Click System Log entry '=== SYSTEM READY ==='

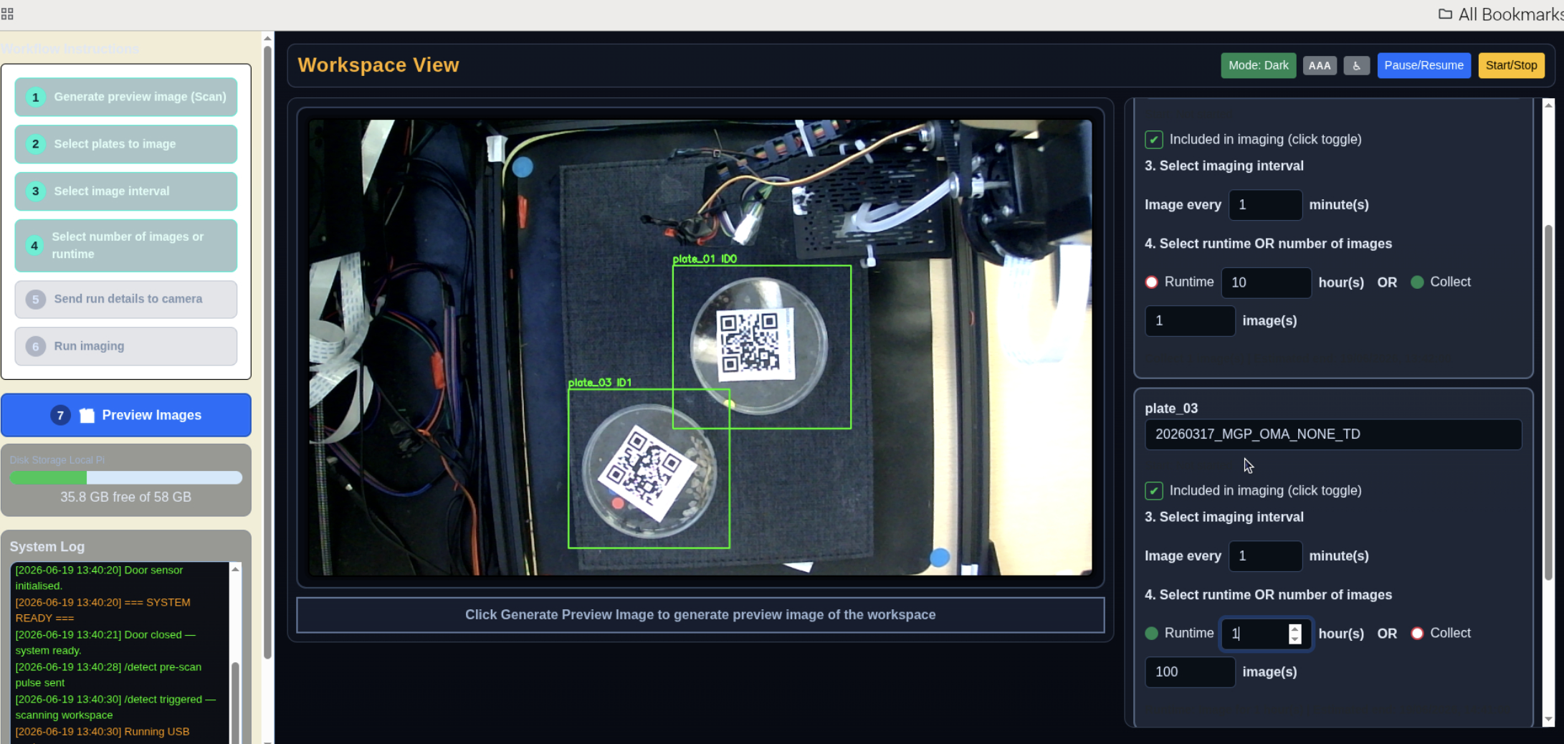click(103, 610)
